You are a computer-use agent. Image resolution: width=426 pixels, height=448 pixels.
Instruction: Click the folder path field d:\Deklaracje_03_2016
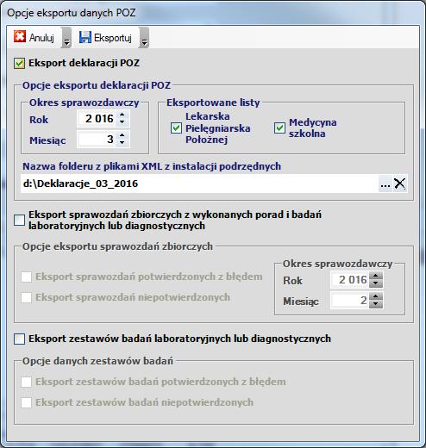coord(199,184)
